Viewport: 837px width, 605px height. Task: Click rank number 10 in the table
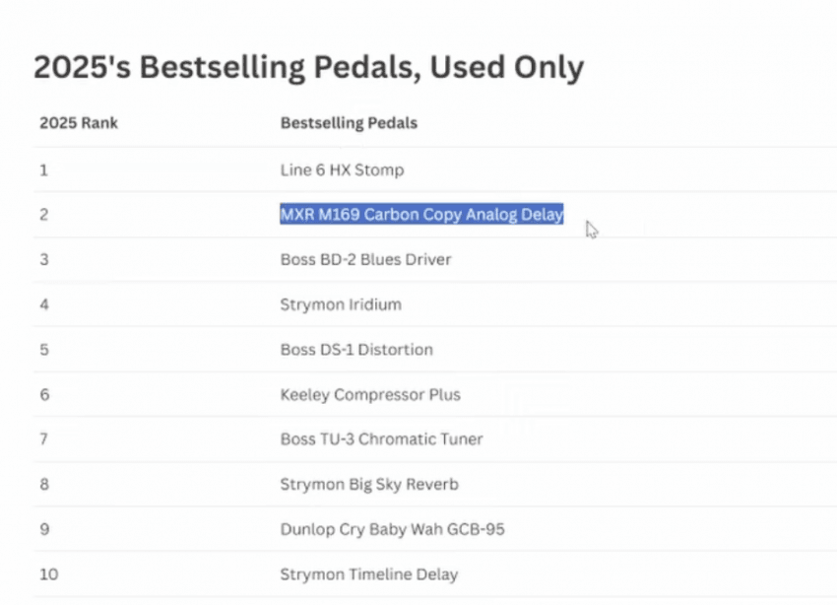point(47,574)
